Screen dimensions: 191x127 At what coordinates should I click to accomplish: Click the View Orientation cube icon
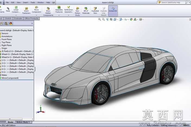click(x=115, y=19)
